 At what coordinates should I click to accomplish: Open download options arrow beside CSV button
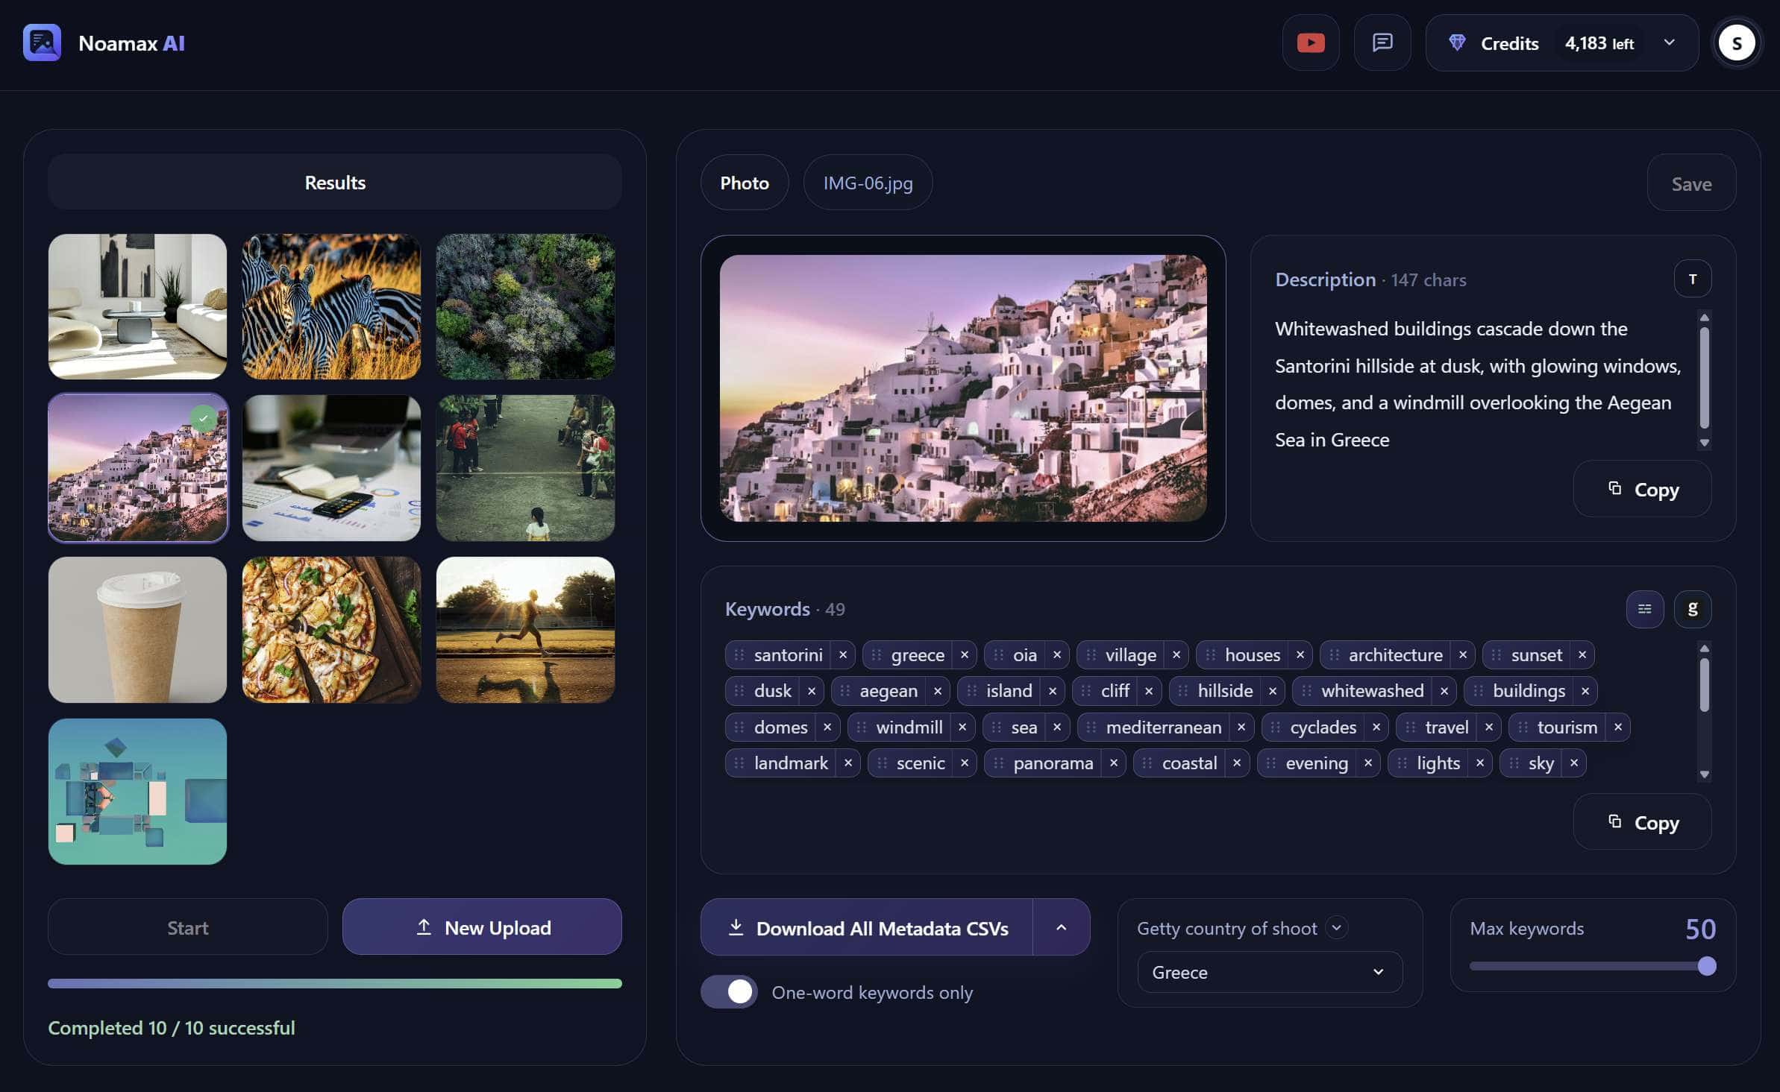tap(1062, 927)
